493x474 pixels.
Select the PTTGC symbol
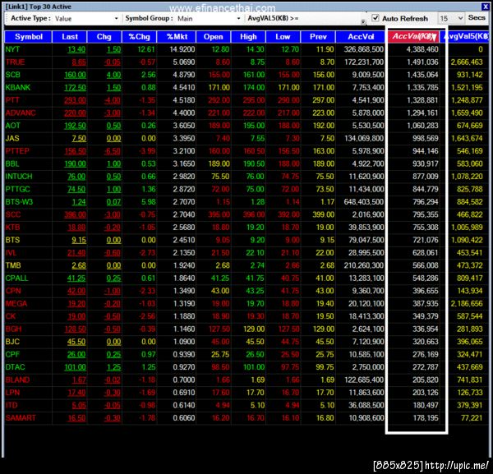(17, 189)
